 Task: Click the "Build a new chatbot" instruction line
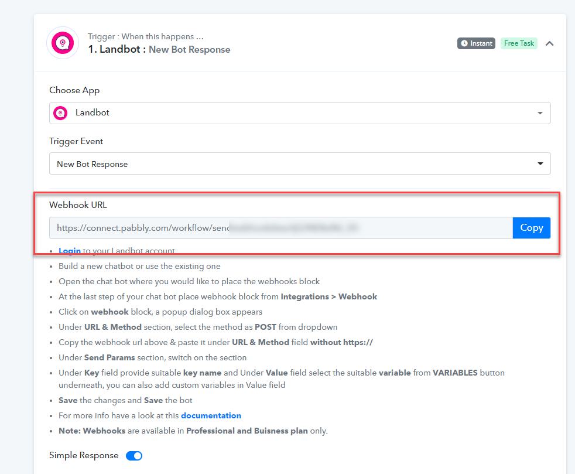point(140,267)
